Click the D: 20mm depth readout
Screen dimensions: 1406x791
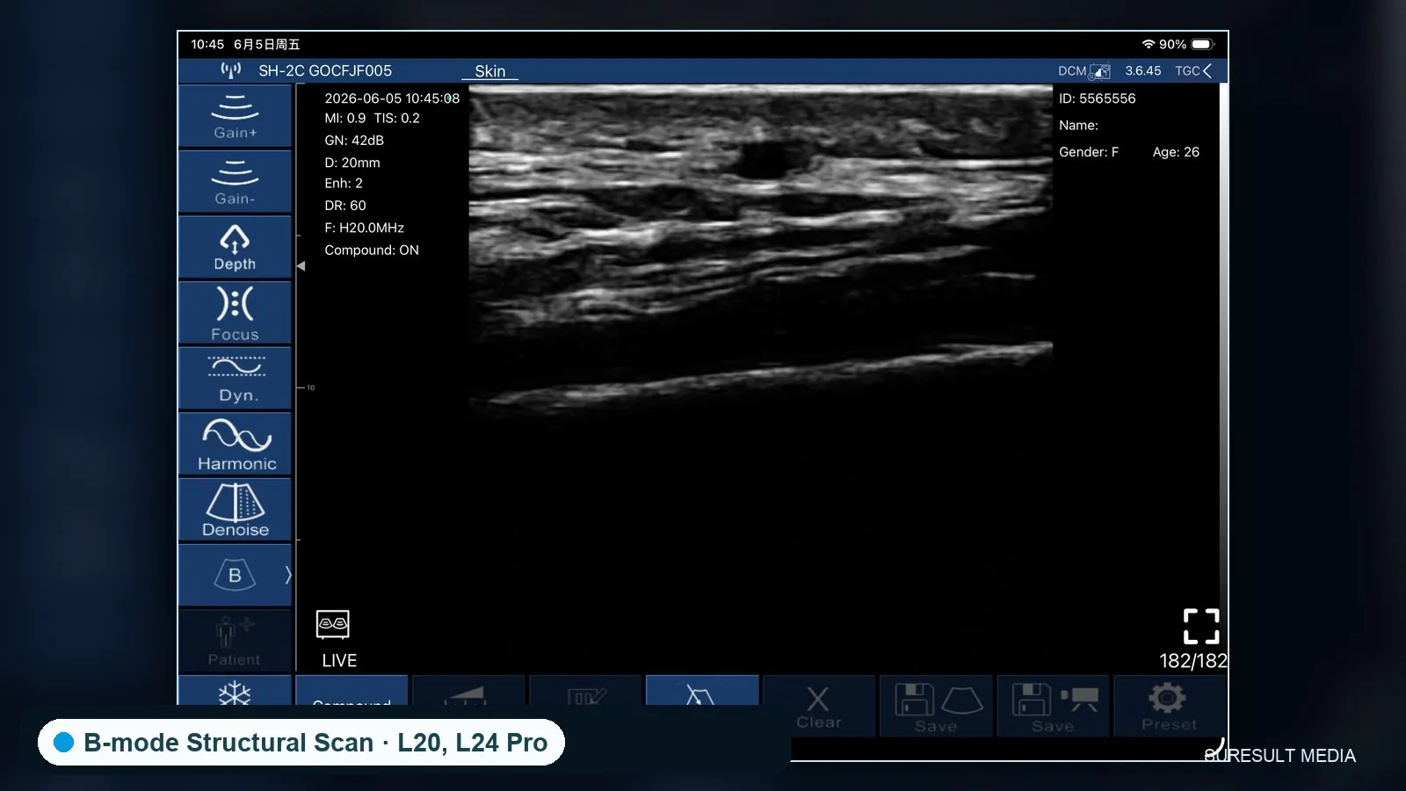point(352,163)
